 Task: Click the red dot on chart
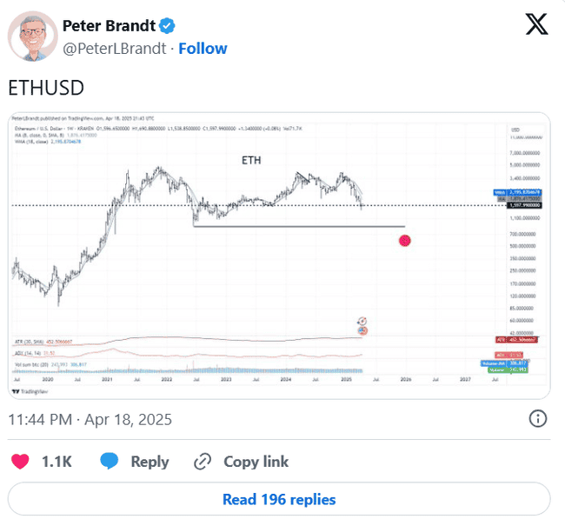[404, 240]
